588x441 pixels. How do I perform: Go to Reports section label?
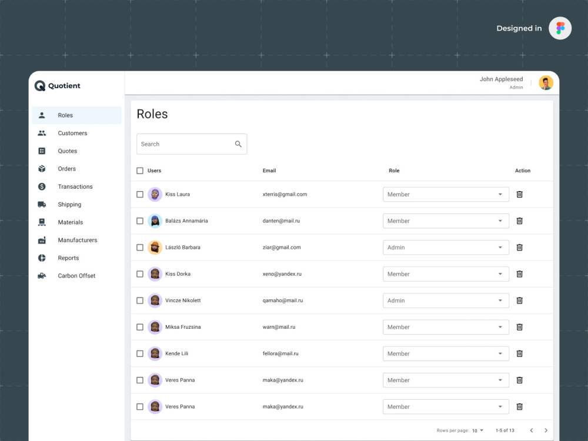pos(68,258)
